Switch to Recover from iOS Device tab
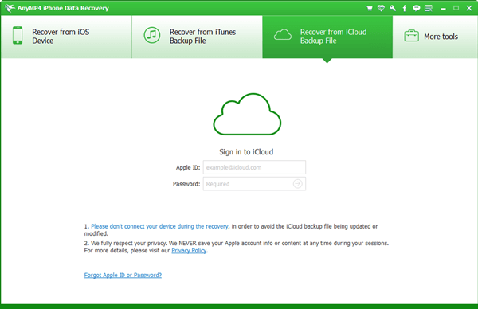 tap(66, 37)
